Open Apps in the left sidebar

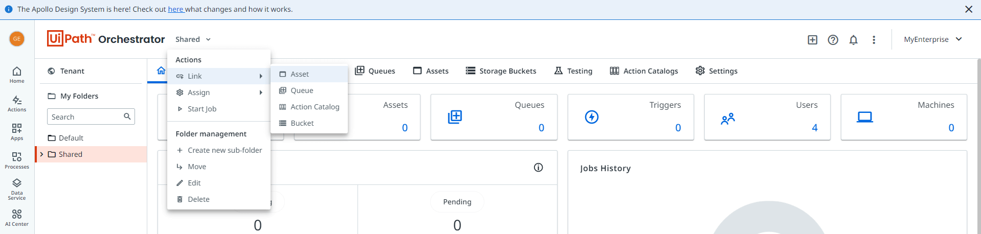click(17, 132)
